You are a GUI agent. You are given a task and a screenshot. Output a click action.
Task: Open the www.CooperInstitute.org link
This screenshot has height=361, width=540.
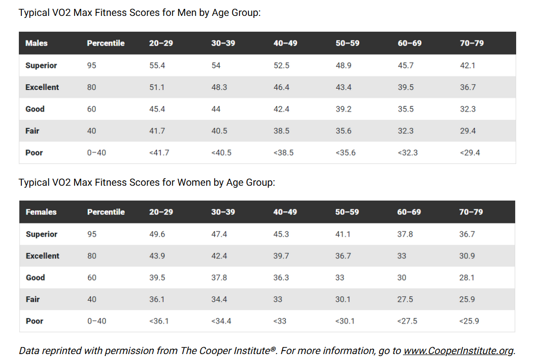coord(458,351)
